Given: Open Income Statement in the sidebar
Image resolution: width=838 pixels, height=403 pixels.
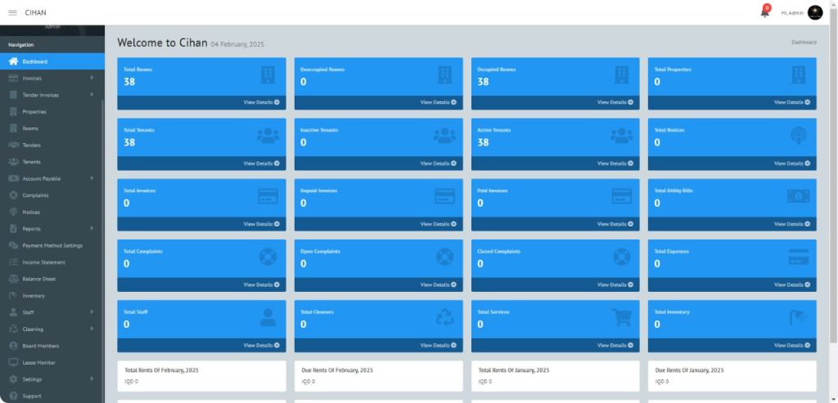Looking at the screenshot, I should (x=43, y=262).
